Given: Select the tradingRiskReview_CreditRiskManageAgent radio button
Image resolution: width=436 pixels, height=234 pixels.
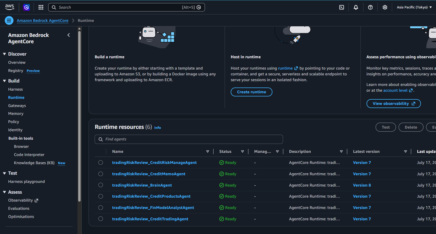Looking at the screenshot, I should coord(101,163).
